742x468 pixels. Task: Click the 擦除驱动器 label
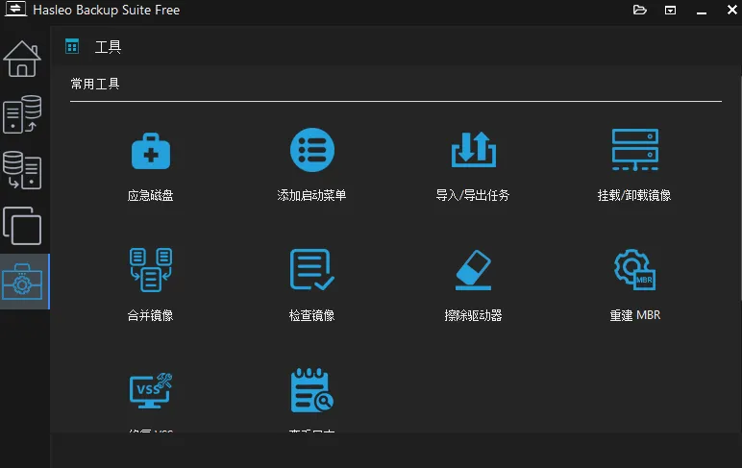473,315
